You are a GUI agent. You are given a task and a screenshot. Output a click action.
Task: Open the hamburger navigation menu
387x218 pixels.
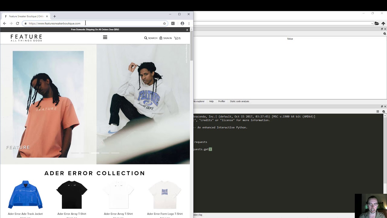pos(105,38)
